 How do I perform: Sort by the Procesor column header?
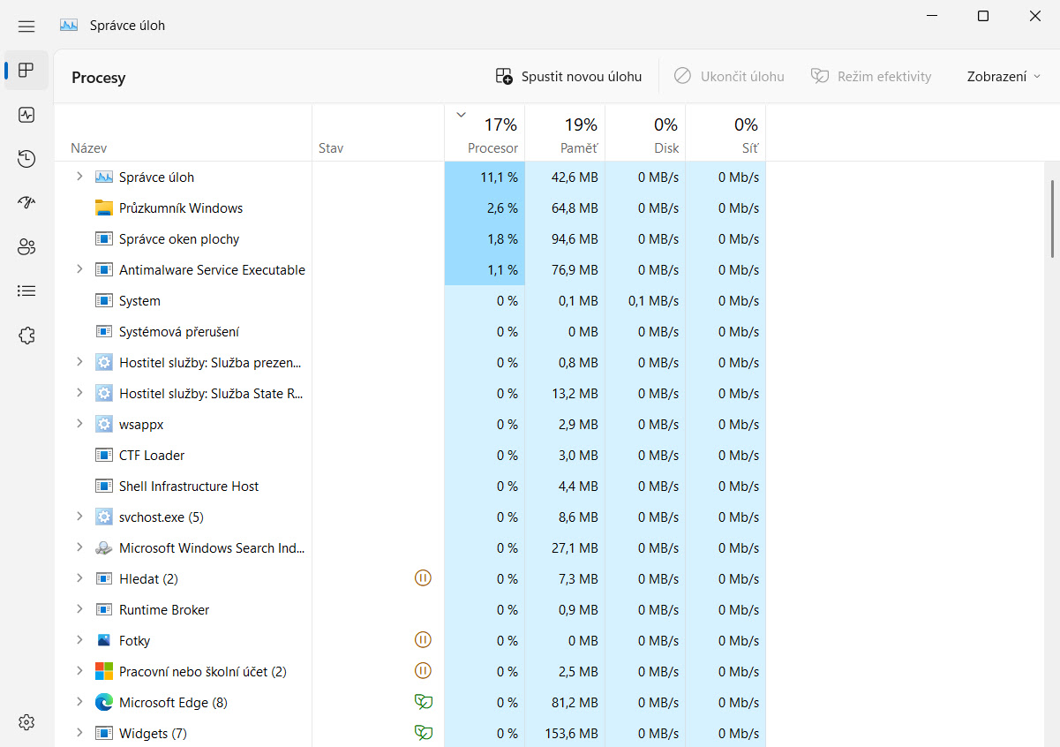485,133
